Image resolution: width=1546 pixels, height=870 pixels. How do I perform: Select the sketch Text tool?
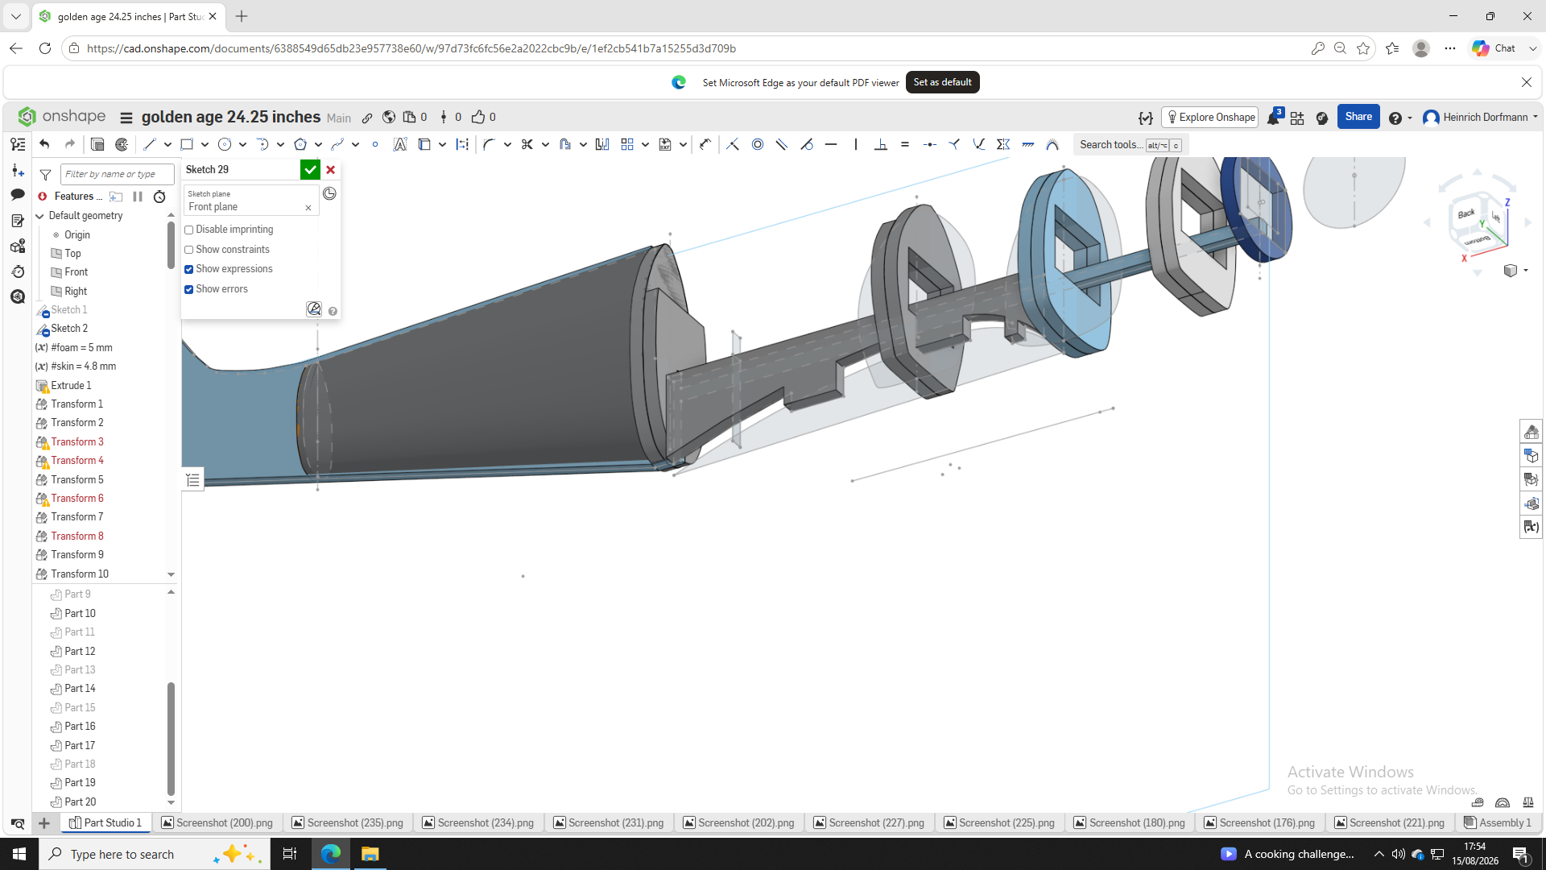coord(400,144)
